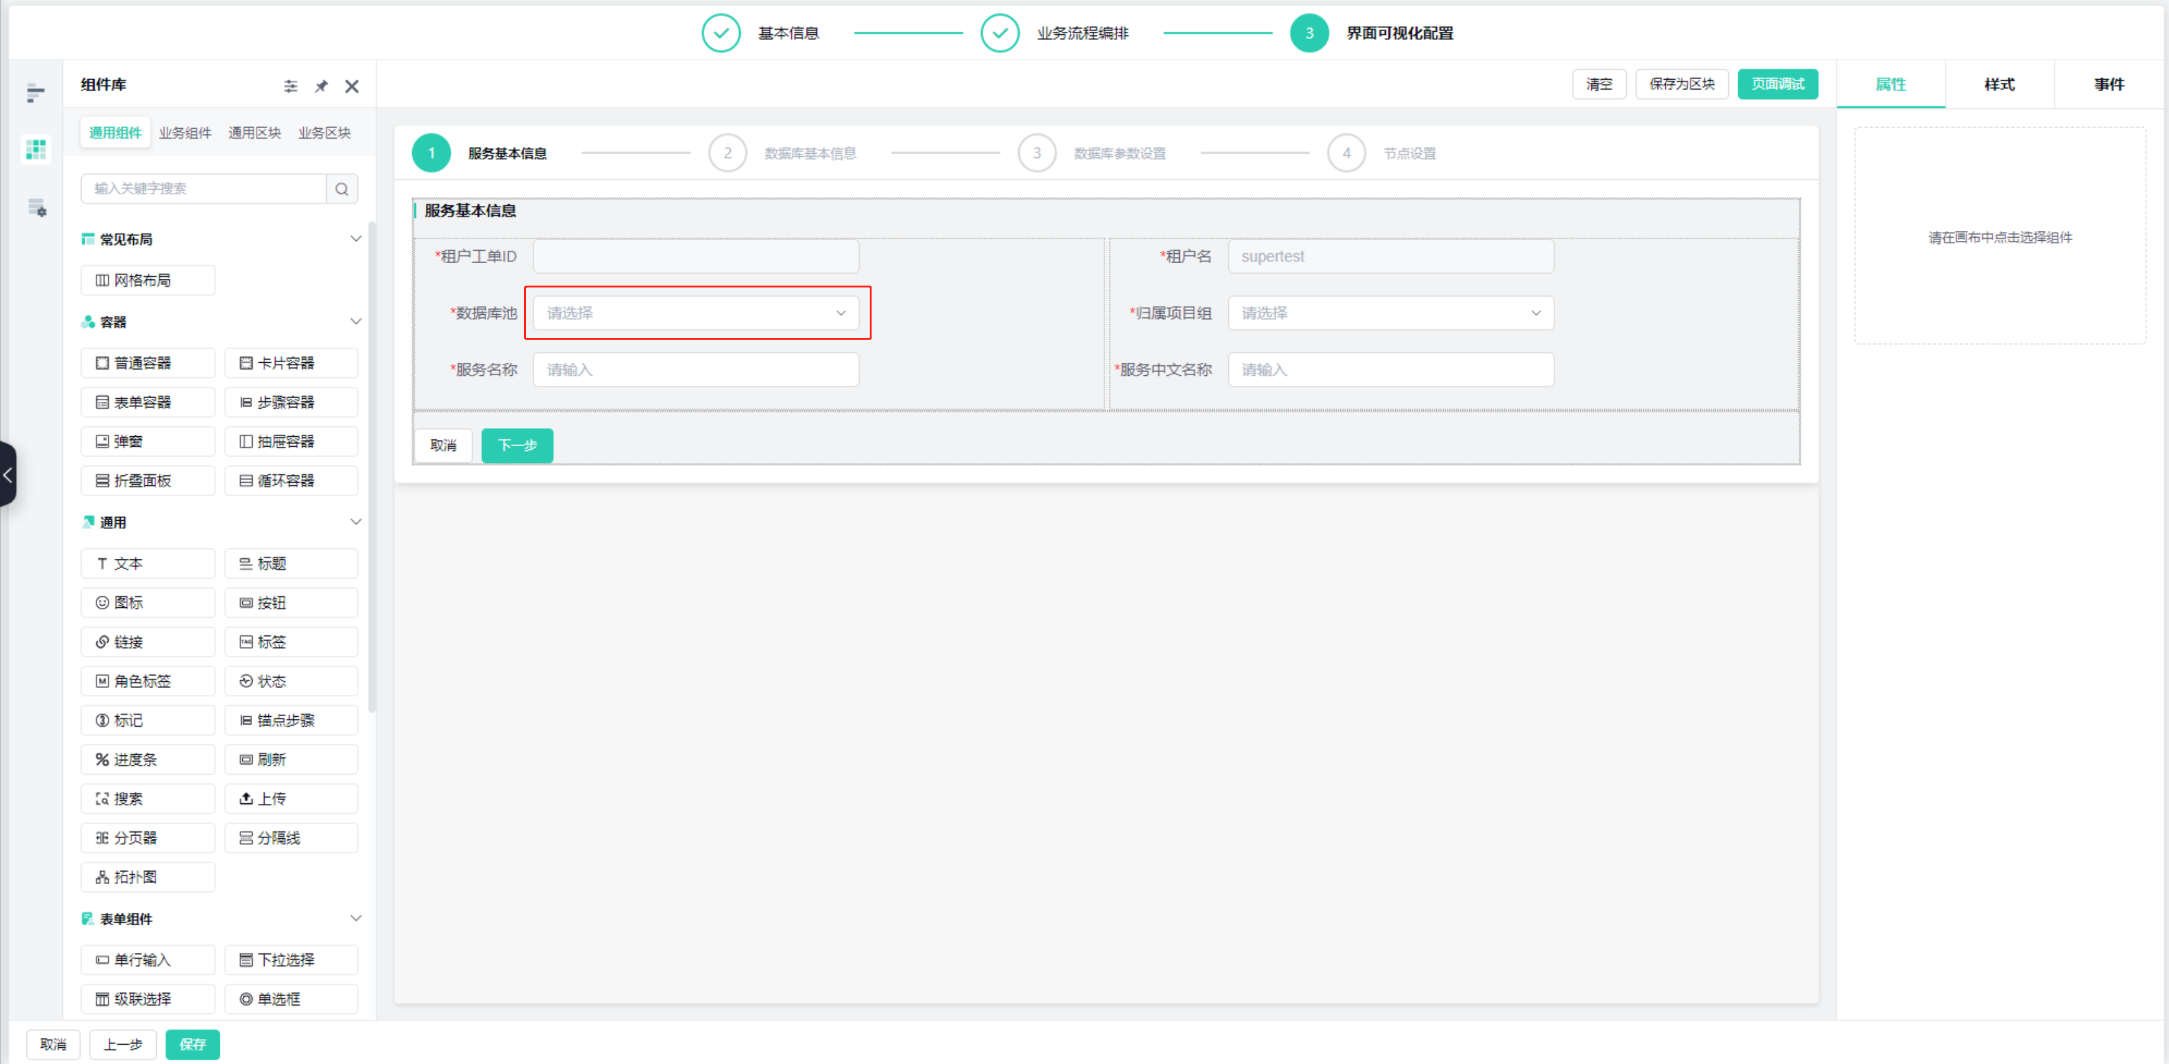Collapse the 常见布局 section
This screenshot has height=1064, width=2169.
click(355, 239)
